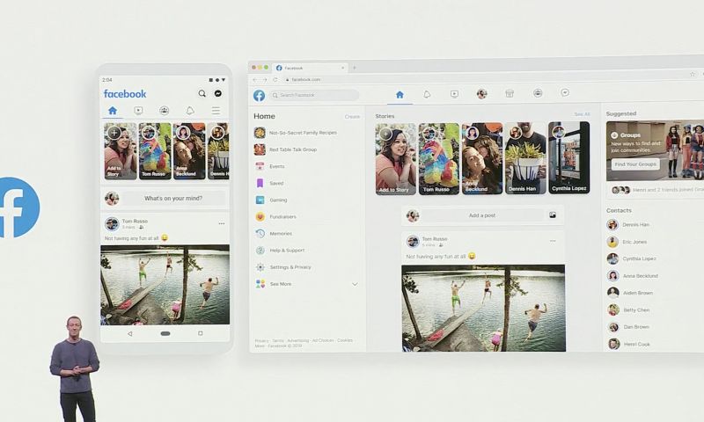Screen dimensions: 704x422
Task: Open hamburger menu in mobile app
Action: [216, 110]
